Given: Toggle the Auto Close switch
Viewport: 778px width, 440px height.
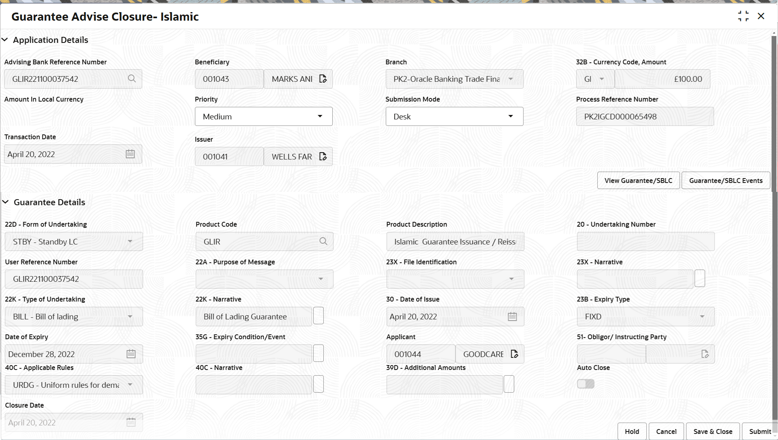Looking at the screenshot, I should tap(586, 384).
